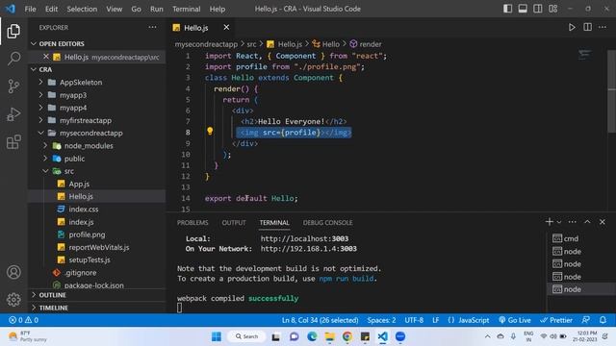Close the Hello.js editor tab
The height and width of the screenshot is (346, 616).
226,27
